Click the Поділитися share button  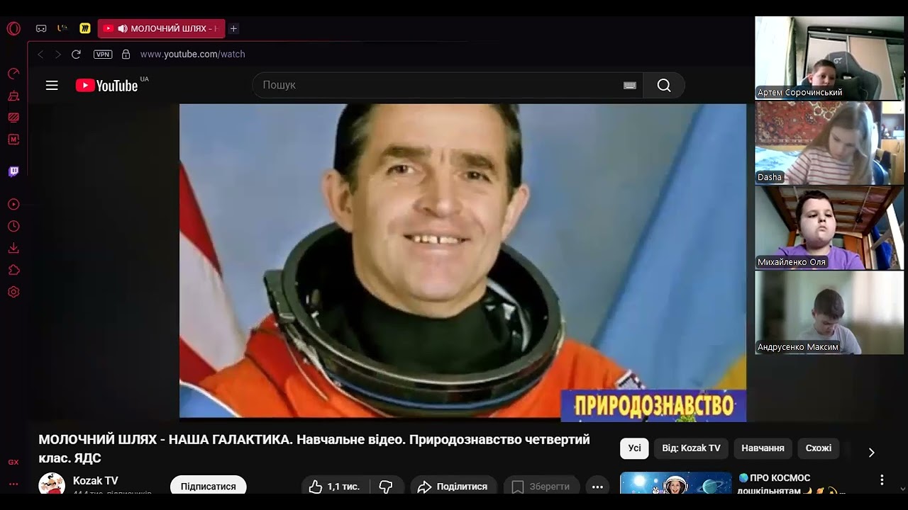[453, 487]
